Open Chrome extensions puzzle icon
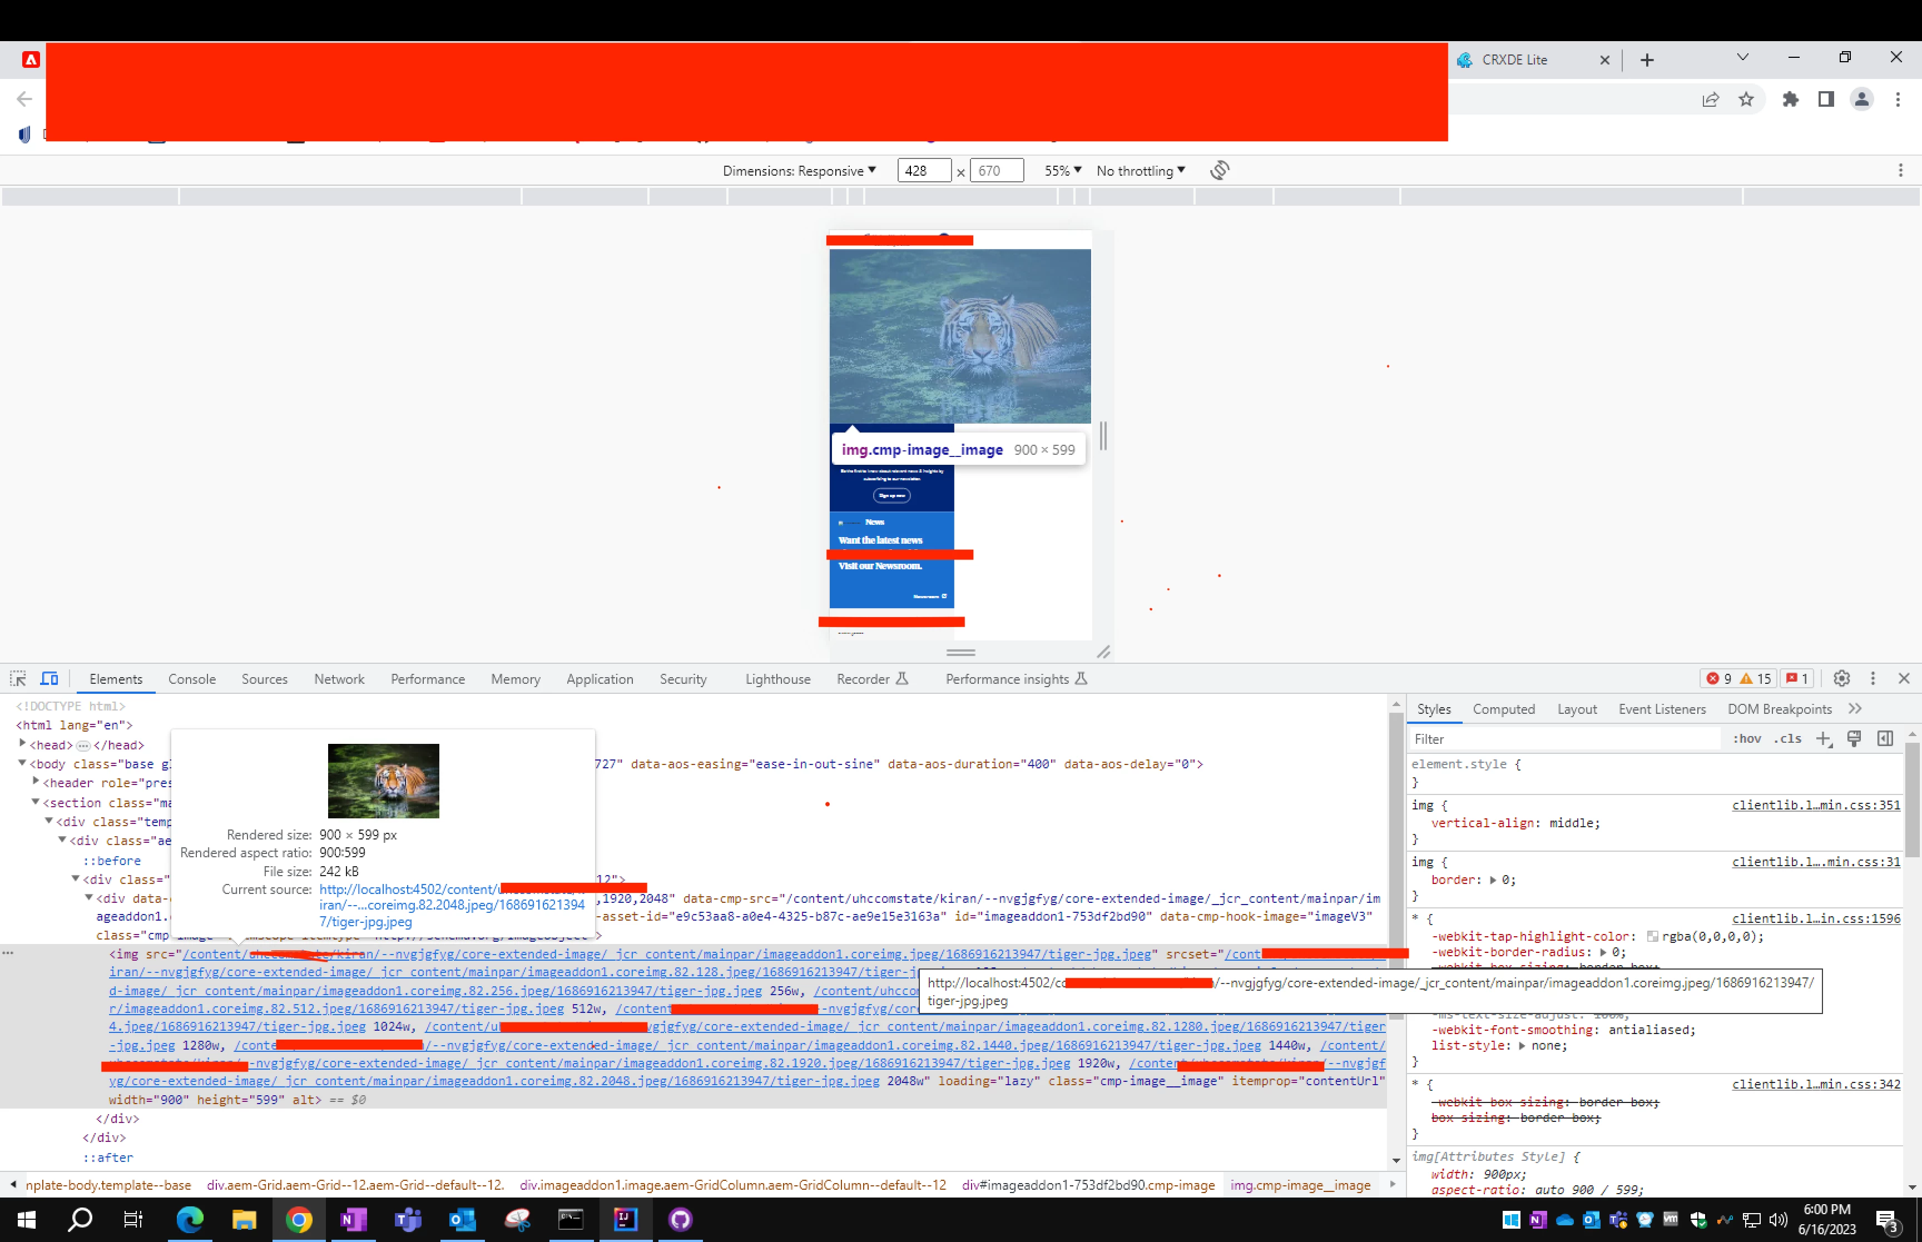This screenshot has width=1922, height=1242. pos(1791,99)
